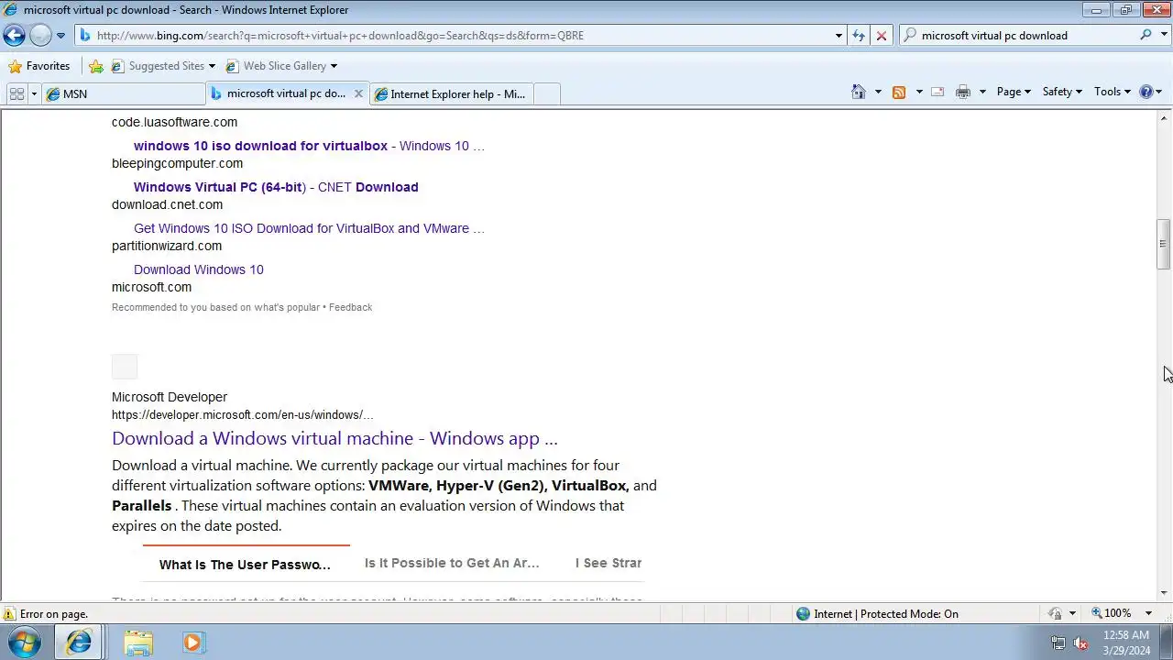Open the search provider dropdown arrow
This screenshot has height=660, width=1173.
(x=1162, y=36)
